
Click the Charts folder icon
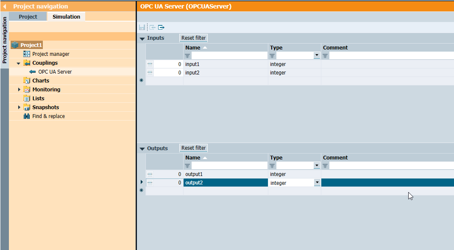click(x=27, y=81)
